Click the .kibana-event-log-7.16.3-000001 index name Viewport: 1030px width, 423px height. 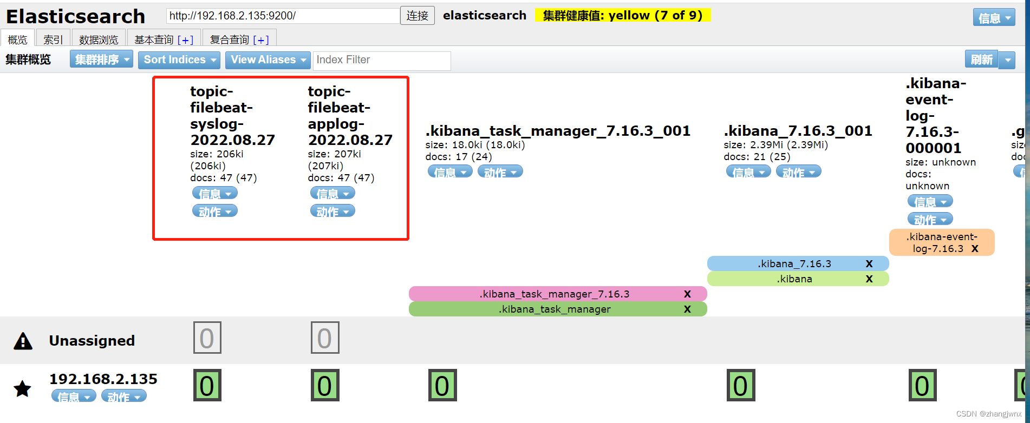click(x=936, y=116)
